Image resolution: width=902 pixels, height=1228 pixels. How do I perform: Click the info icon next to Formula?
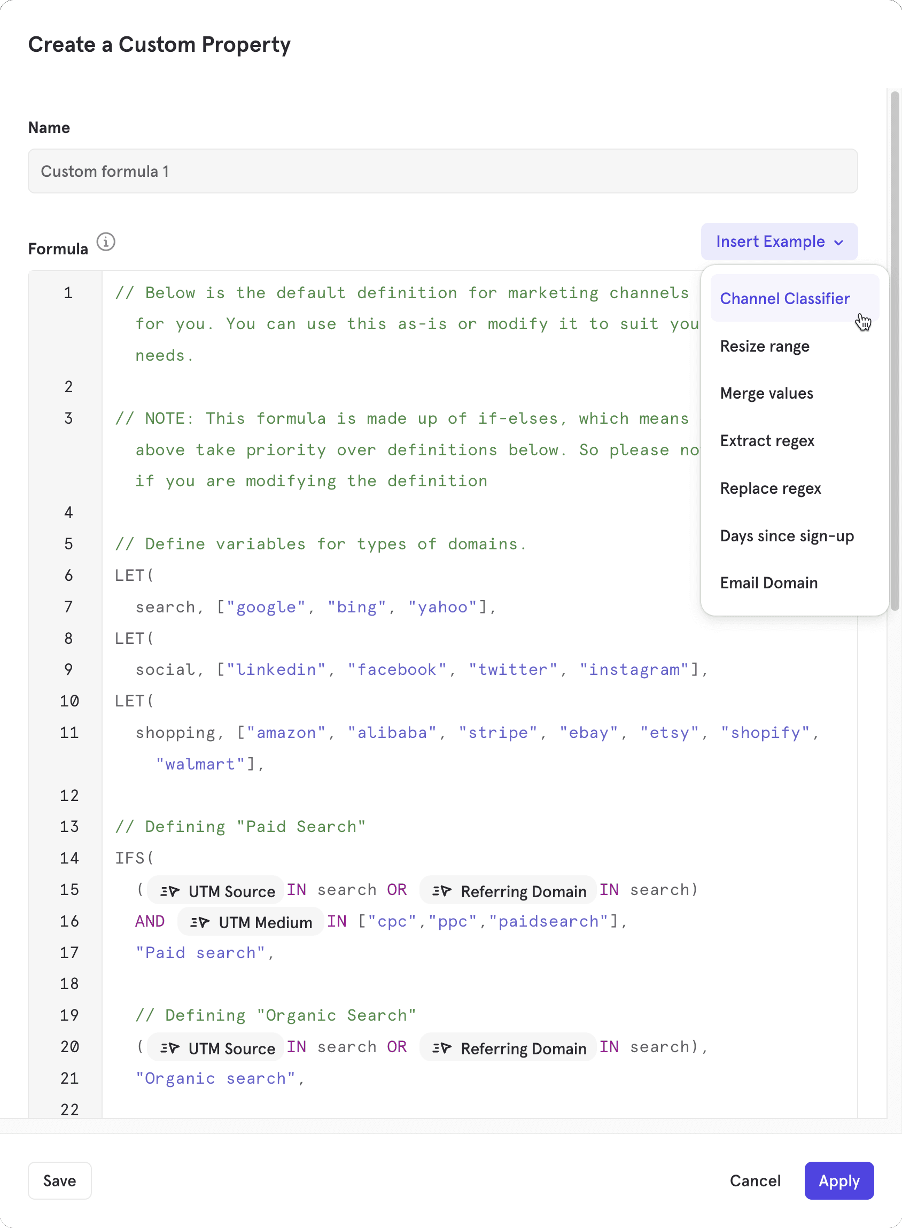click(106, 242)
